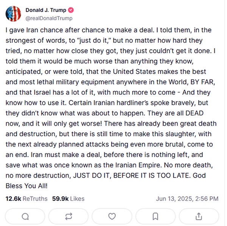ReTruth the post with the repost arrows icon
Image resolution: width=227 pixels, height=226 pixels.
68,216
